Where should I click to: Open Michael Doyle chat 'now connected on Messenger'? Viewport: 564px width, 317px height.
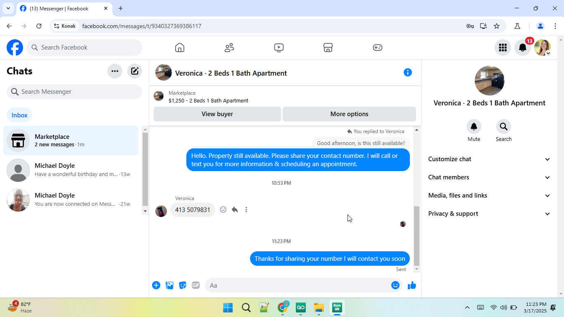(x=71, y=200)
